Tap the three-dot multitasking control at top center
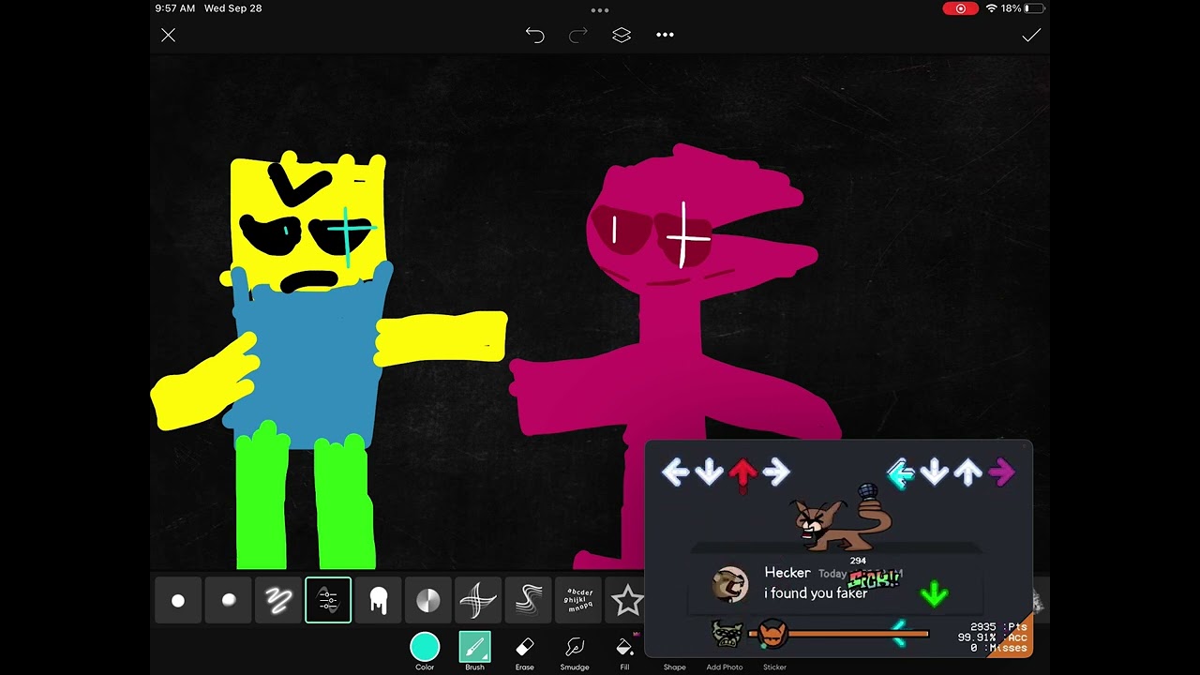Viewport: 1200px width, 675px height. click(600, 10)
